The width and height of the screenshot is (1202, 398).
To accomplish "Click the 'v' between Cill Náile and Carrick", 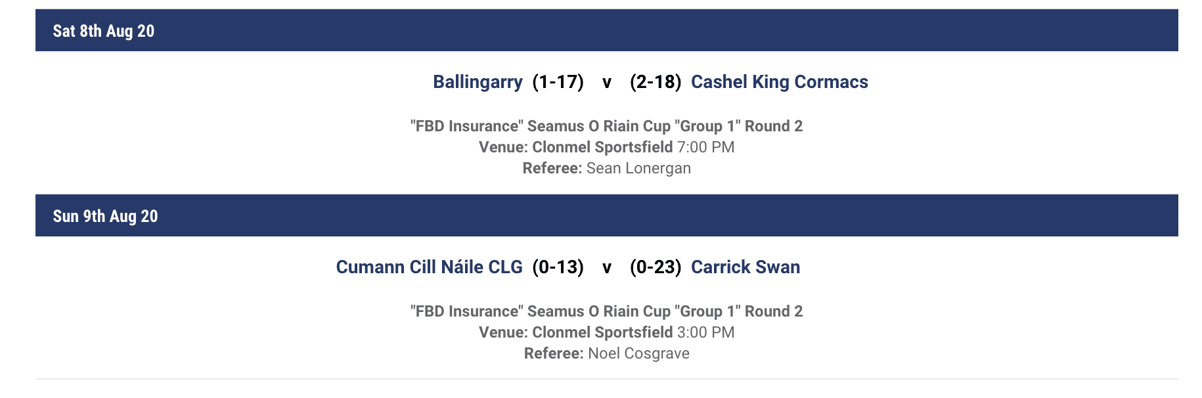I will pos(607,268).
